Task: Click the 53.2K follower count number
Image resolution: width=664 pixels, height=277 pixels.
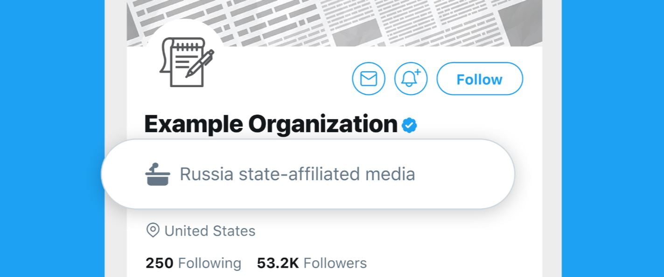Action: (278, 263)
